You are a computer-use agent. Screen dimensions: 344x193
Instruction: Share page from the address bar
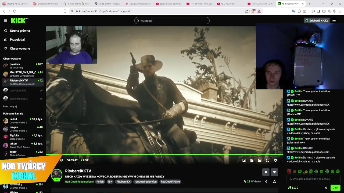click(x=246, y=11)
